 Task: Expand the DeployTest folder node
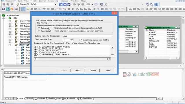coord(10,21)
